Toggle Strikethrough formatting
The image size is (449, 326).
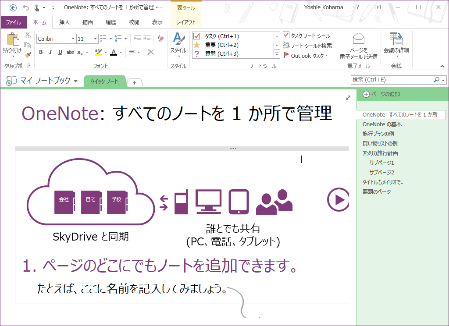[x=70, y=52]
